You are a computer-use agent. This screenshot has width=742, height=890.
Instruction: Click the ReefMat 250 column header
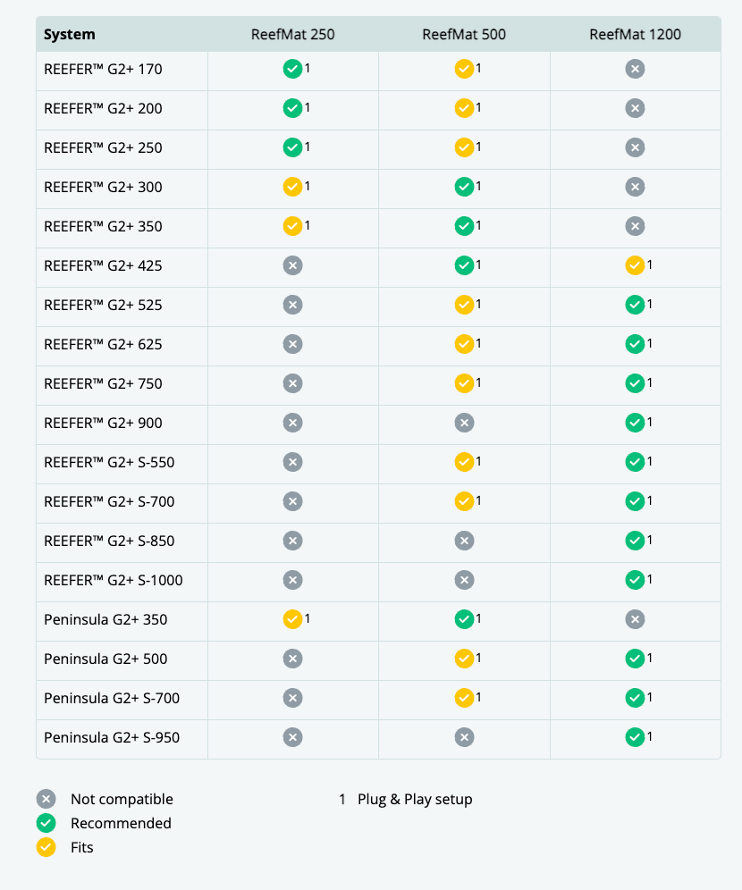click(x=292, y=35)
